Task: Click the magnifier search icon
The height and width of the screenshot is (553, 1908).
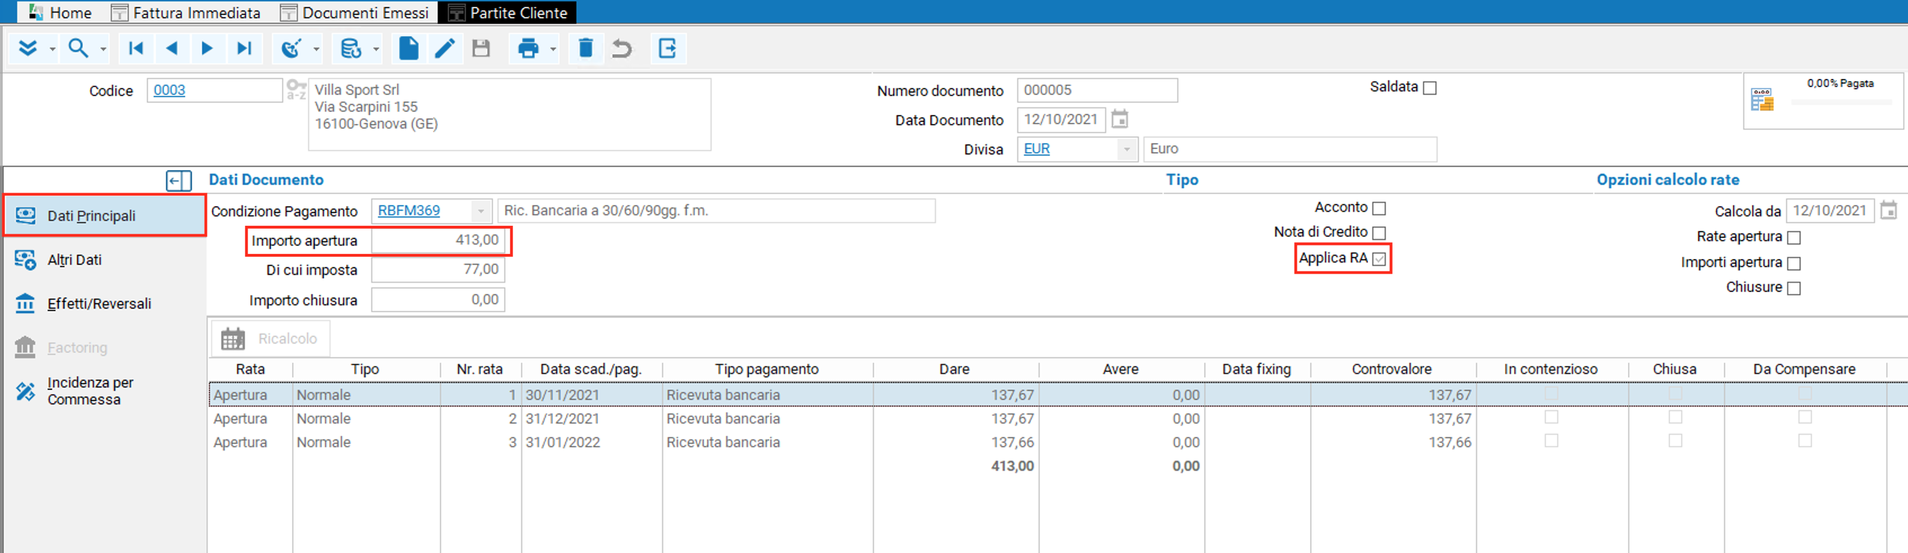Action: click(x=78, y=49)
